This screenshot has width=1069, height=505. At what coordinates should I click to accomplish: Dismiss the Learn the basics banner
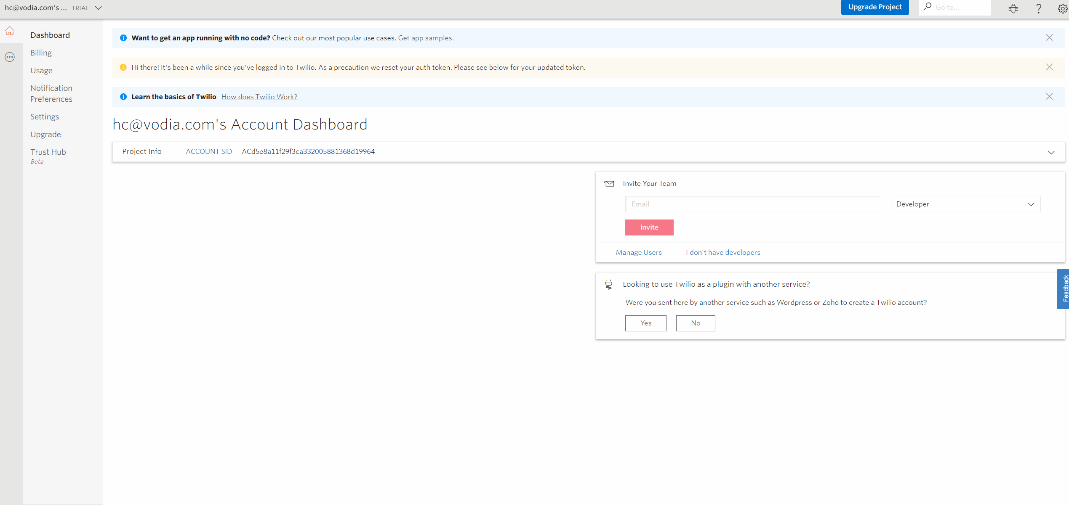coord(1049,97)
